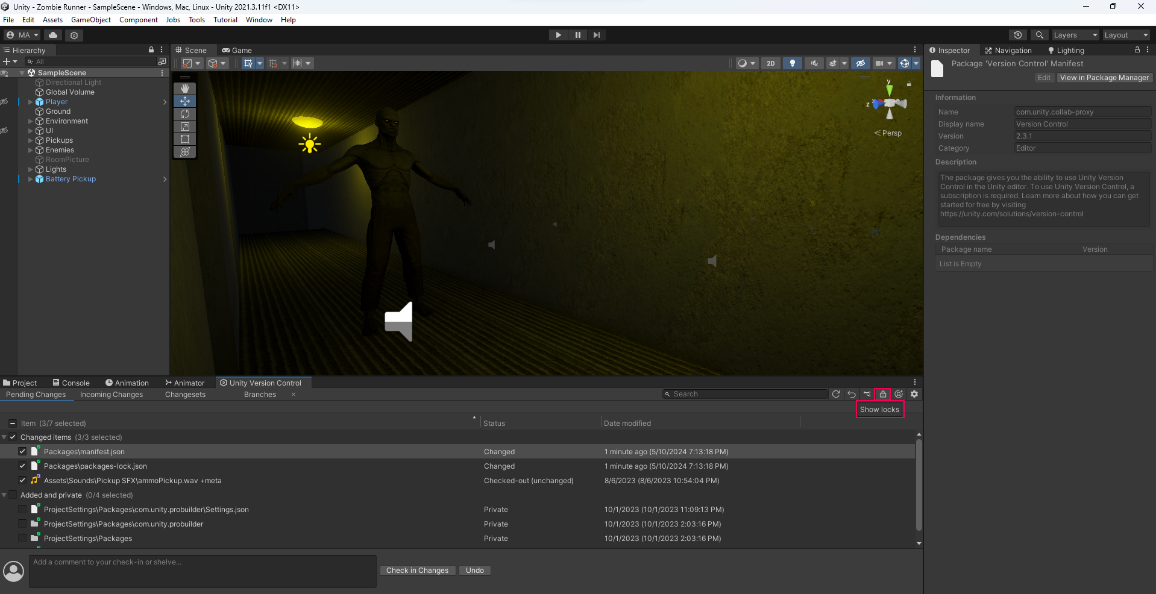Switch to the Incoming Changes tab
This screenshot has height=594, width=1156.
pos(112,395)
